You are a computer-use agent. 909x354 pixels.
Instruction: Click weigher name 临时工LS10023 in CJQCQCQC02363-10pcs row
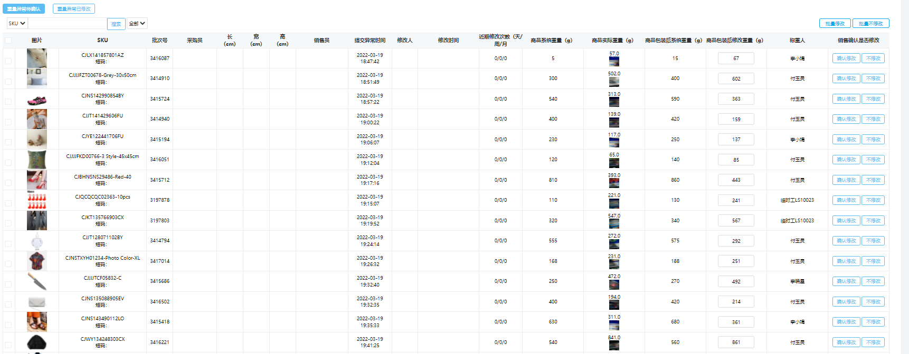pyautogui.click(x=797, y=200)
